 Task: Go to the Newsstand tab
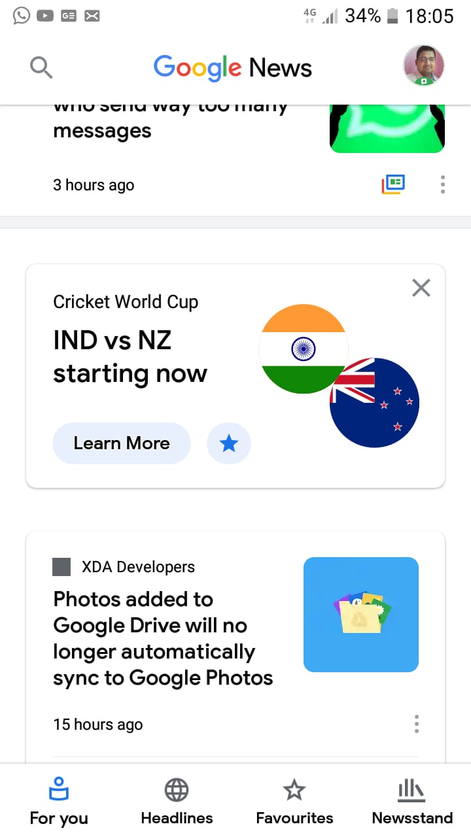[x=412, y=801]
